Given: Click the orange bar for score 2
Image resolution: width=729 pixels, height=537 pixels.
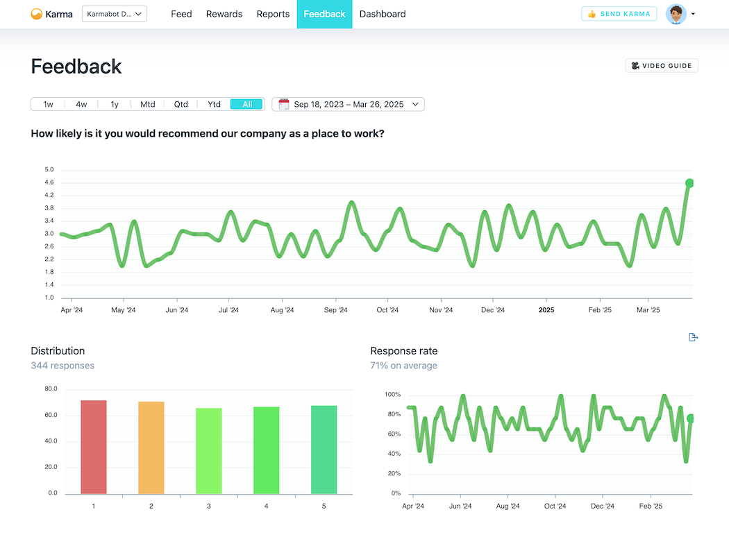Looking at the screenshot, I should click(151, 447).
